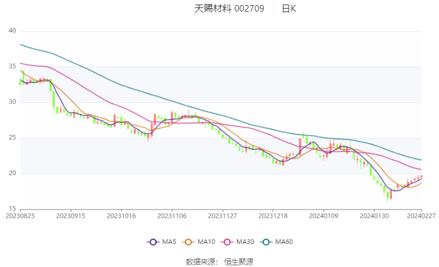Viewport: 439px width, 267px height.
Task: Toggle the MA5 legend series
Action: point(162,242)
